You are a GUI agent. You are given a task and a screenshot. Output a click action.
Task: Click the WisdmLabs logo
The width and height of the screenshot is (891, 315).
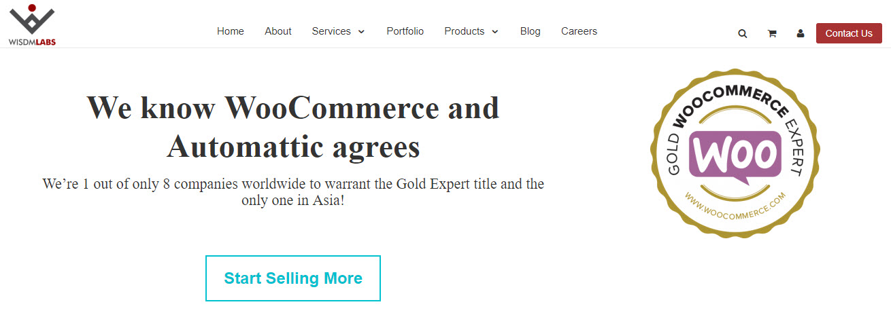[32, 24]
